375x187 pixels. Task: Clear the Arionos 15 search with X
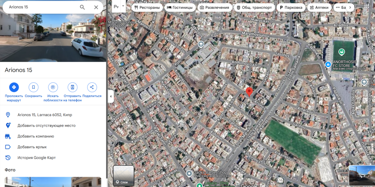pos(96,7)
